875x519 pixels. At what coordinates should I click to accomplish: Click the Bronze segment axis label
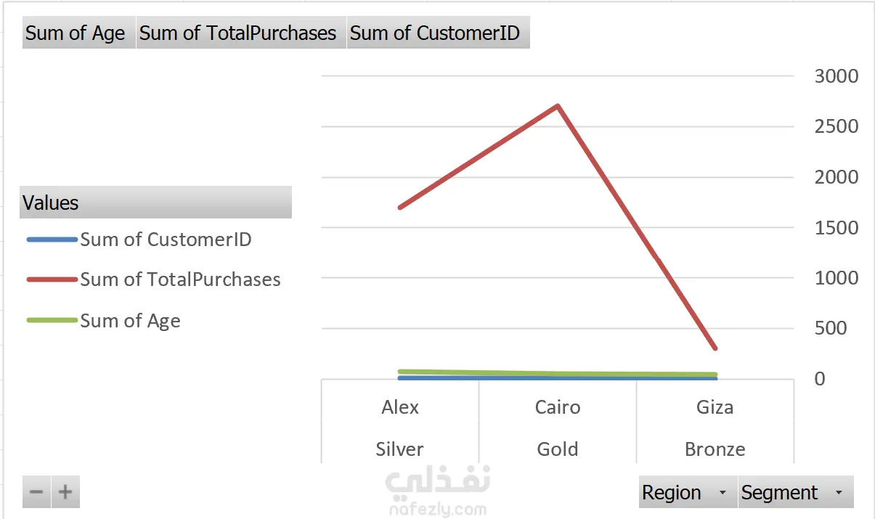(715, 449)
